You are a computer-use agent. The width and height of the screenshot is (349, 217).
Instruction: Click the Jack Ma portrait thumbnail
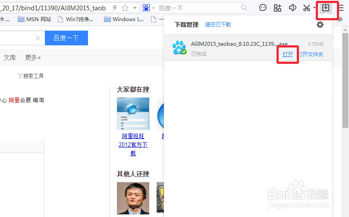[x=133, y=198]
